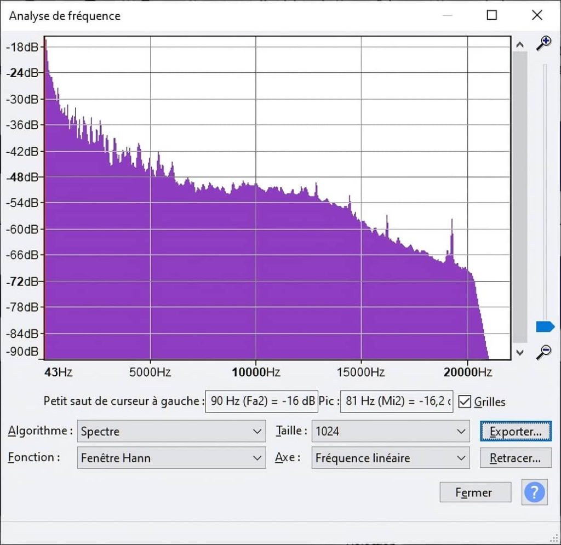Close the dialog using the Fermer button
The height and width of the screenshot is (545, 561).
point(475,492)
